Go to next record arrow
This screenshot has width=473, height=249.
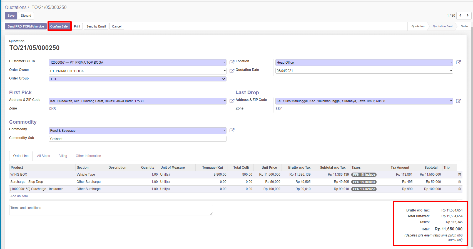click(x=468, y=16)
